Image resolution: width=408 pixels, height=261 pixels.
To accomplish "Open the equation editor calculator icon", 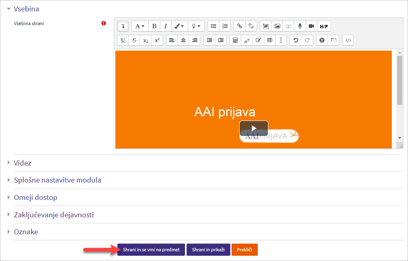I will [236, 40].
